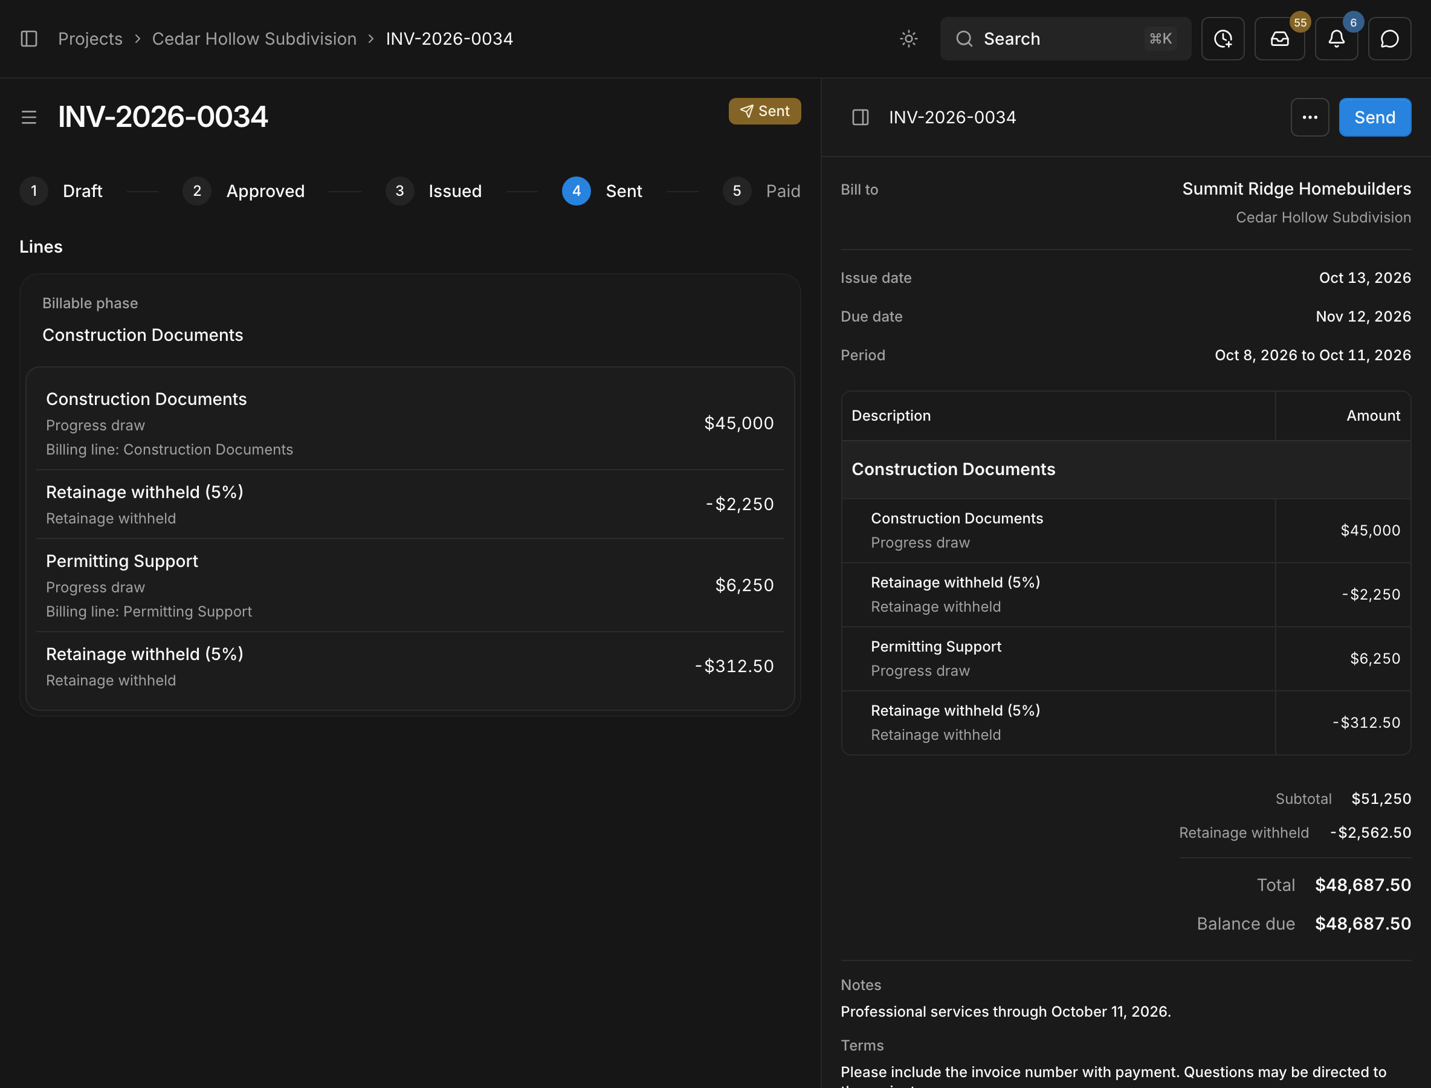
Task: Click Summit Ridge Homebuilders in Bill to
Action: click(1296, 189)
